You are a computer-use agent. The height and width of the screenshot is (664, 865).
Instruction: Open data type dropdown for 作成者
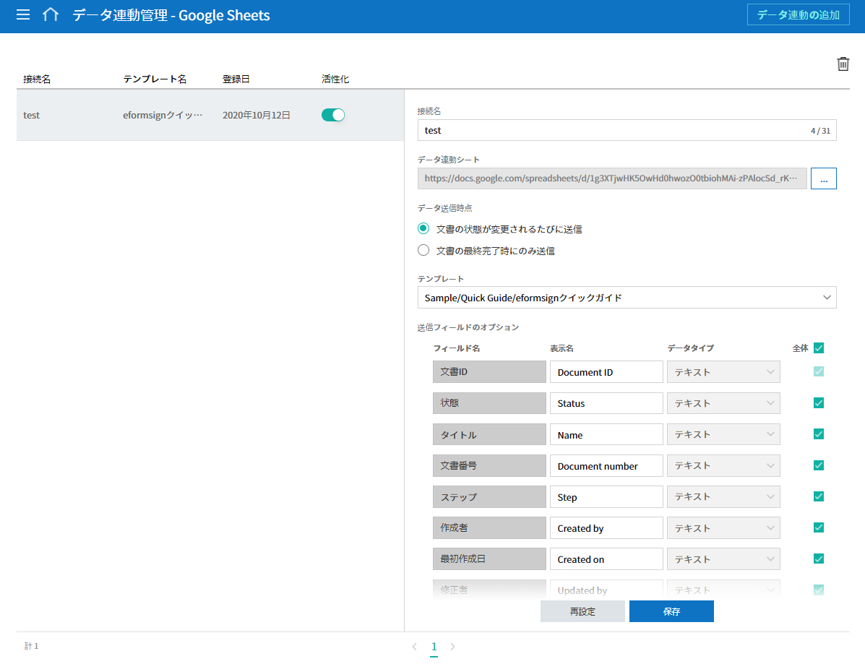(723, 527)
